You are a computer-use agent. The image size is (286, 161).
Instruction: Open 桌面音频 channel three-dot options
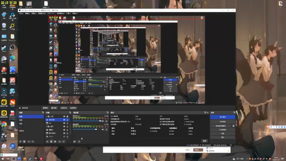[107, 130]
